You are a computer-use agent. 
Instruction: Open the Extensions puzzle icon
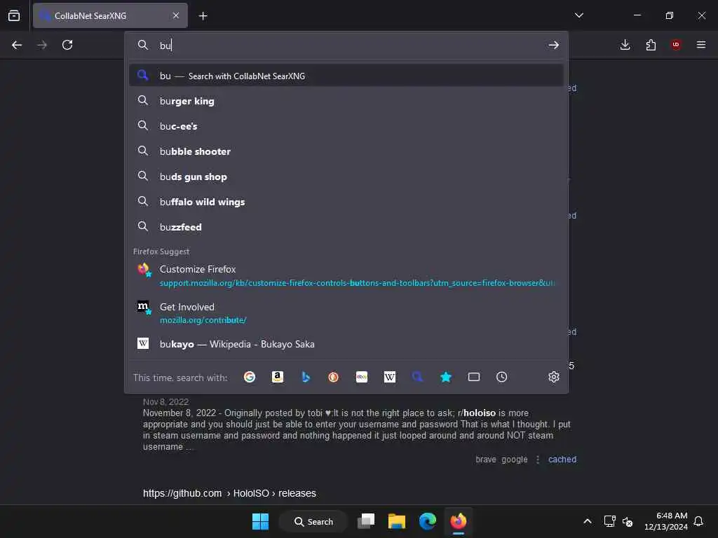click(x=651, y=45)
